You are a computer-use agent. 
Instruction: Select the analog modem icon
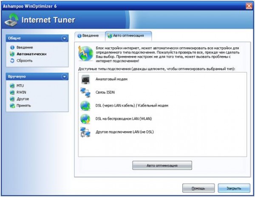tap(85, 79)
